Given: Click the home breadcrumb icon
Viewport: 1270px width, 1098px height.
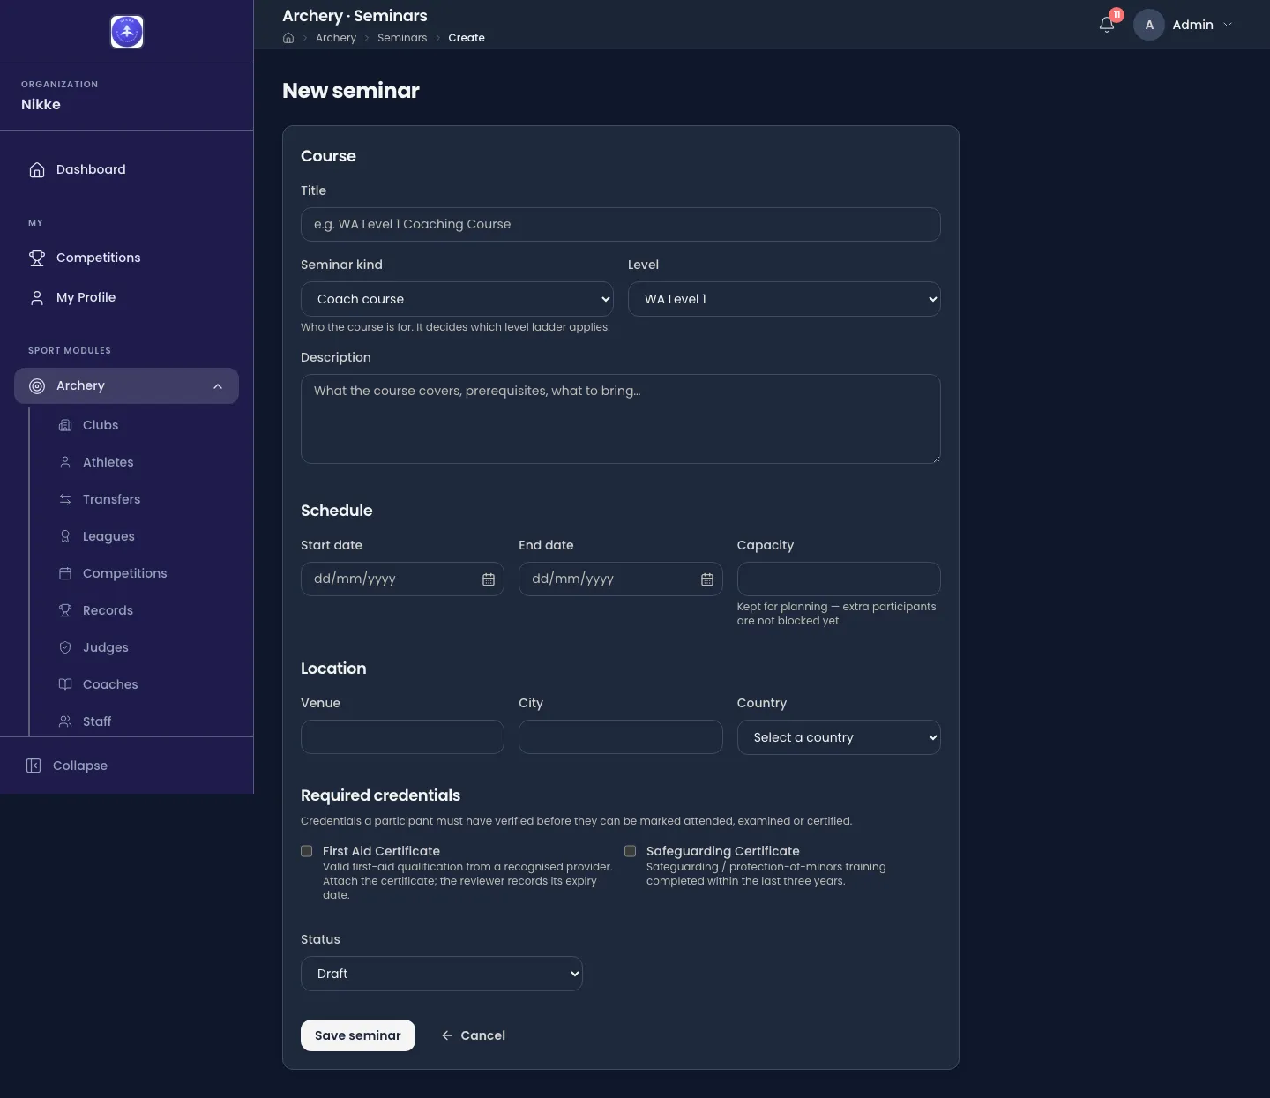Looking at the screenshot, I should click(x=288, y=38).
